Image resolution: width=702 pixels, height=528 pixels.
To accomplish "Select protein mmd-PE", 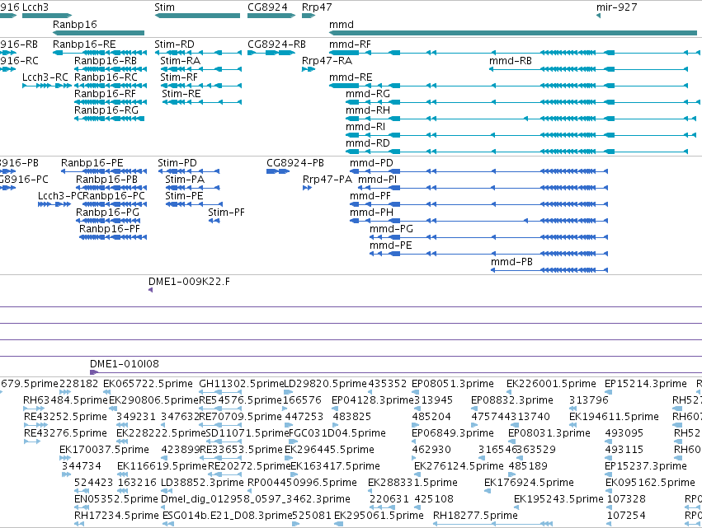I will (x=390, y=245).
